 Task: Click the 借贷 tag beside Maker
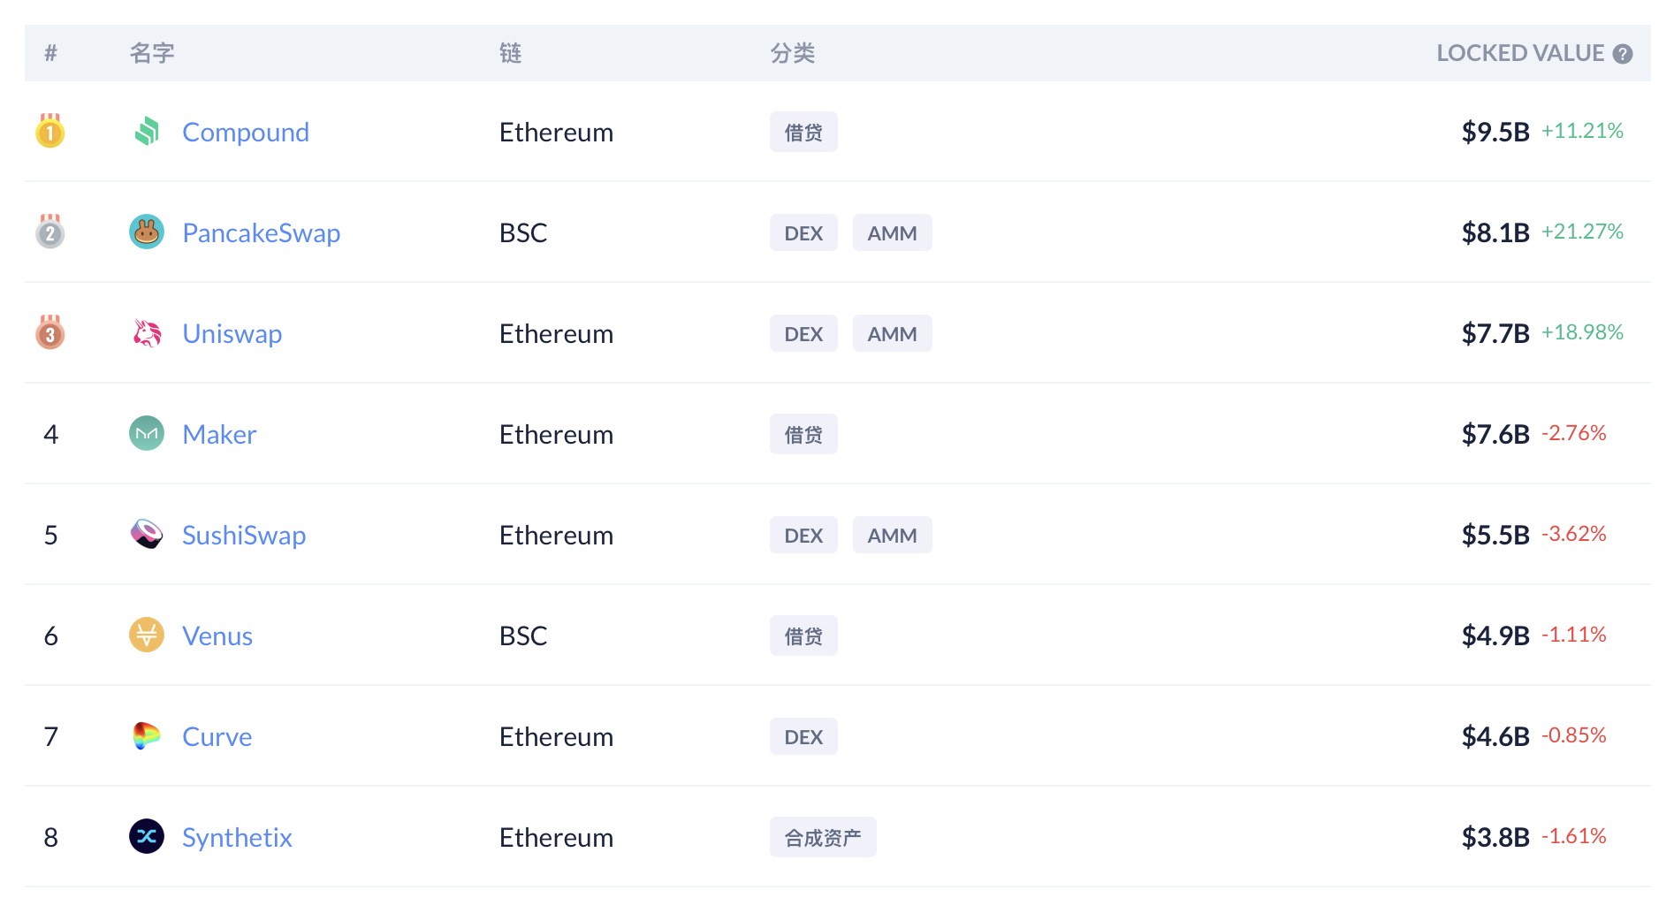pyautogui.click(x=803, y=434)
